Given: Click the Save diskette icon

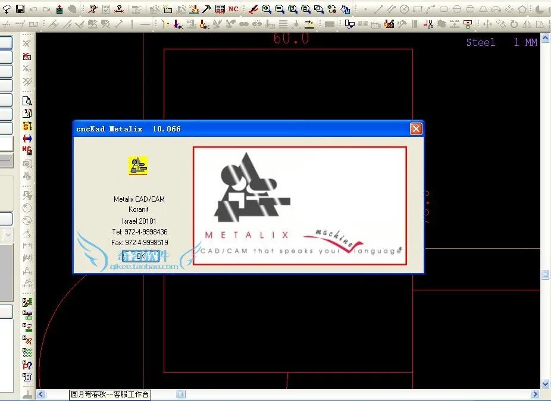Looking at the screenshot, I should point(19,8).
